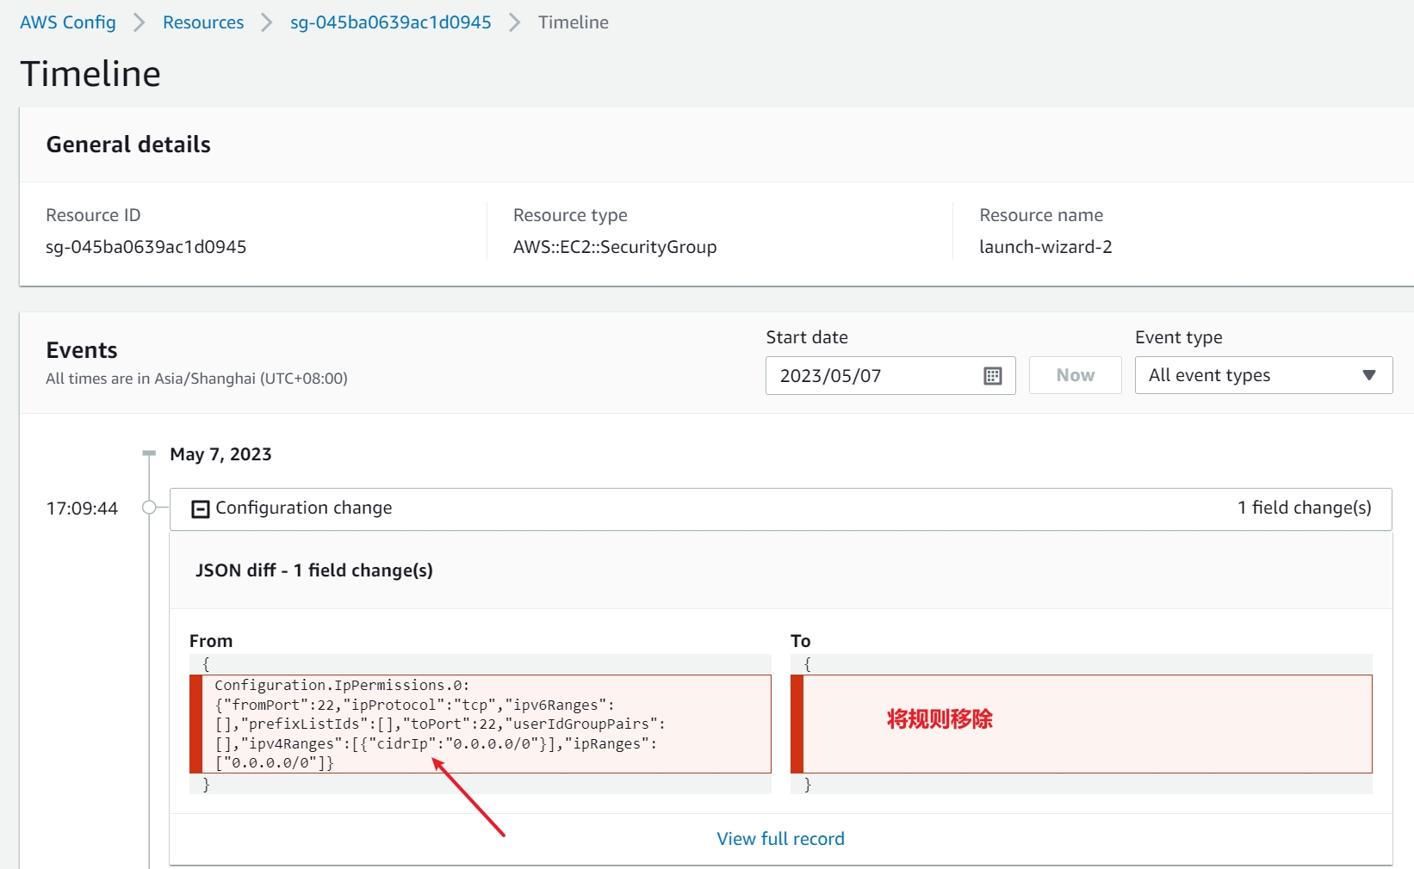
Task: Click the empty To diff block
Action: point(1087,724)
